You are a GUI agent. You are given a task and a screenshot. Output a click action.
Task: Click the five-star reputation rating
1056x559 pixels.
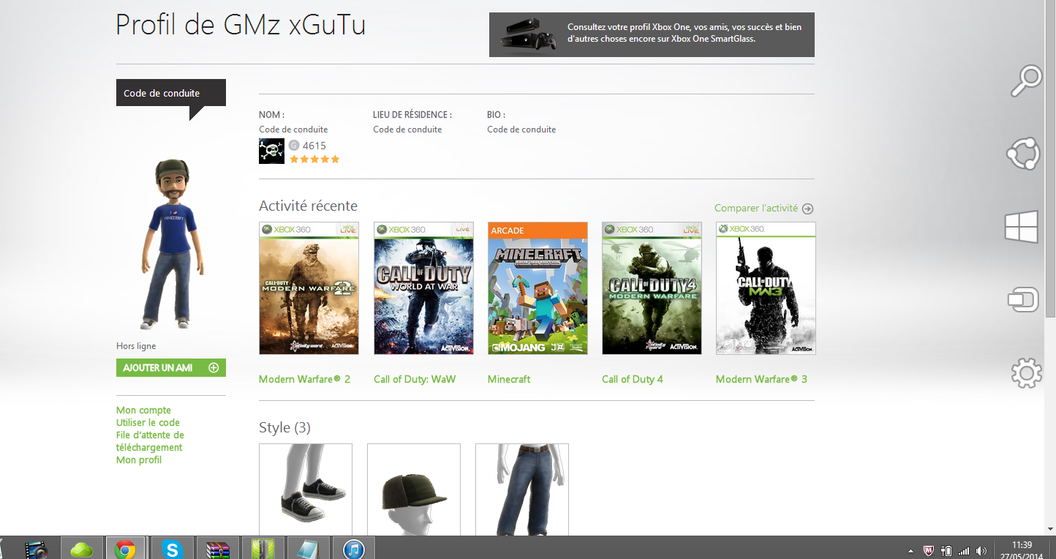click(x=314, y=159)
